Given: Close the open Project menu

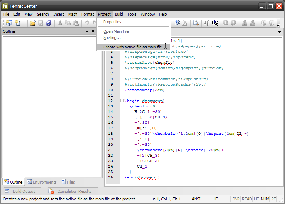Looking at the screenshot, I should [104, 14].
